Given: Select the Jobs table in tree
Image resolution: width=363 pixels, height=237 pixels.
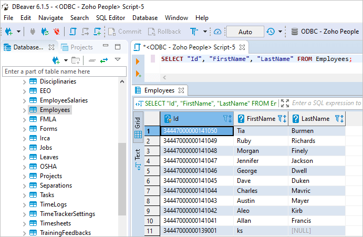Looking at the screenshot, I should point(46,148).
